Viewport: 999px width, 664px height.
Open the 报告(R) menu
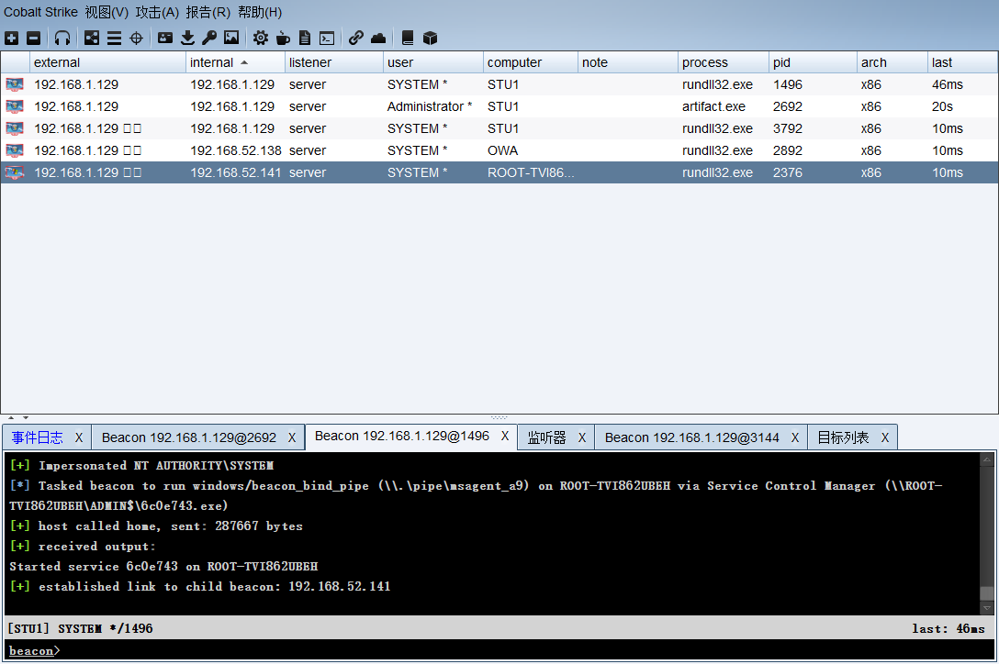(x=208, y=12)
